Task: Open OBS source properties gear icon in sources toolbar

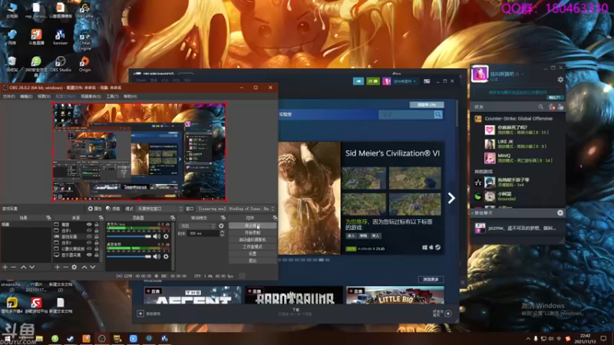Action: point(74,267)
